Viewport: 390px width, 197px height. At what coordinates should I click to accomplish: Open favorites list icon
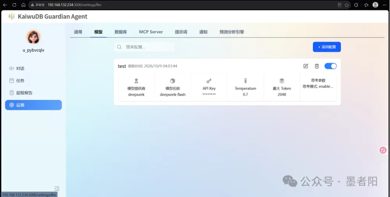point(366,5)
